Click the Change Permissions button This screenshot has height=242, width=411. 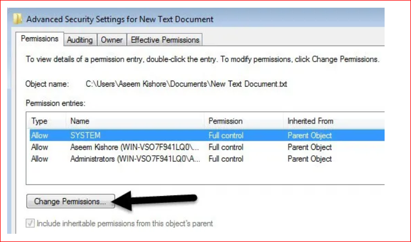click(70, 201)
